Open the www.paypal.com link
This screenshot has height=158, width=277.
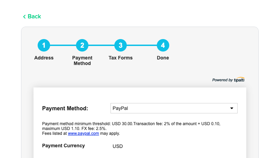(83, 133)
